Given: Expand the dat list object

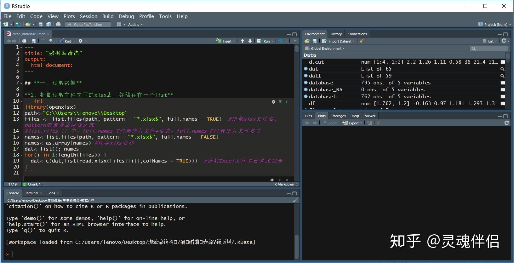Looking at the screenshot, I should [306, 69].
